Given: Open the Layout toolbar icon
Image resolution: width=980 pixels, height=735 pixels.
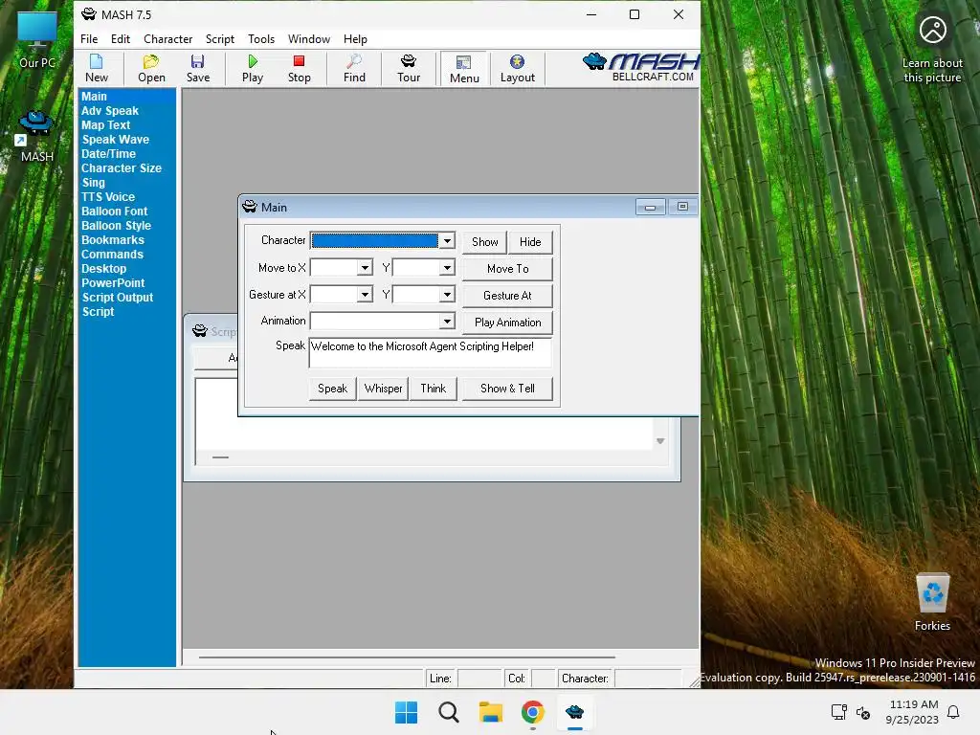Looking at the screenshot, I should point(517,68).
